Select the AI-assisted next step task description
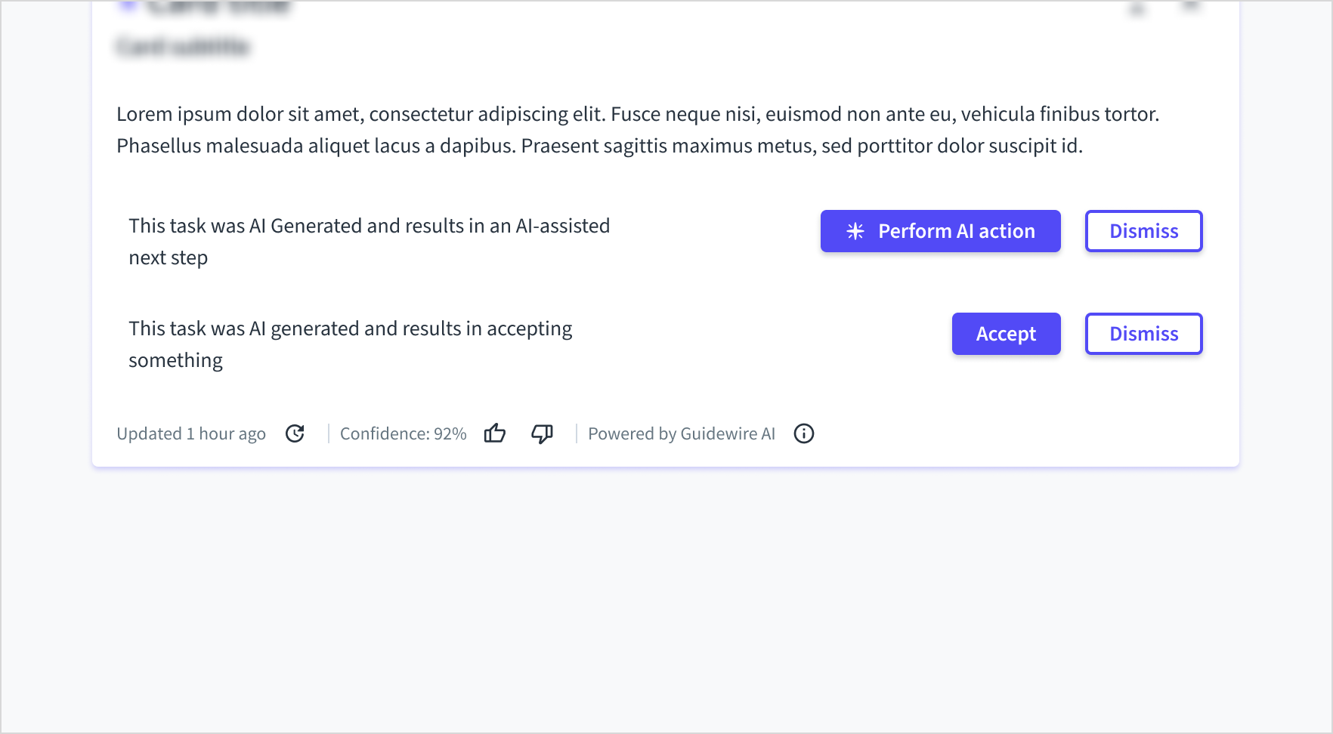Screen dimensions: 1333x734 (370, 242)
